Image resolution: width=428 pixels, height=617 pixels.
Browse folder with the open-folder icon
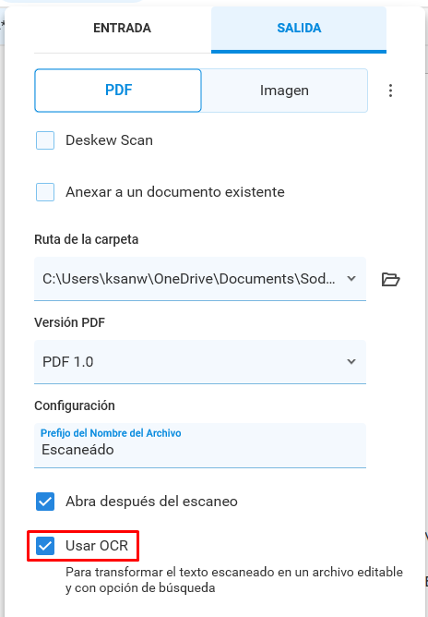tap(391, 279)
